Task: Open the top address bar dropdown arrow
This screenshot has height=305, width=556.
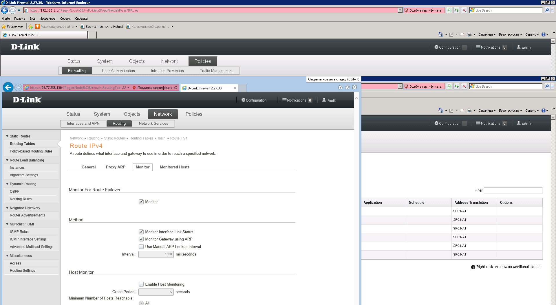Action: tap(400, 10)
